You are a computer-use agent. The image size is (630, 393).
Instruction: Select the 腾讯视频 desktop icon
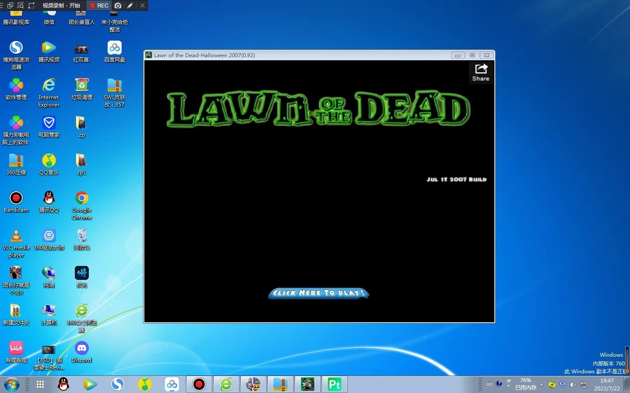click(49, 52)
